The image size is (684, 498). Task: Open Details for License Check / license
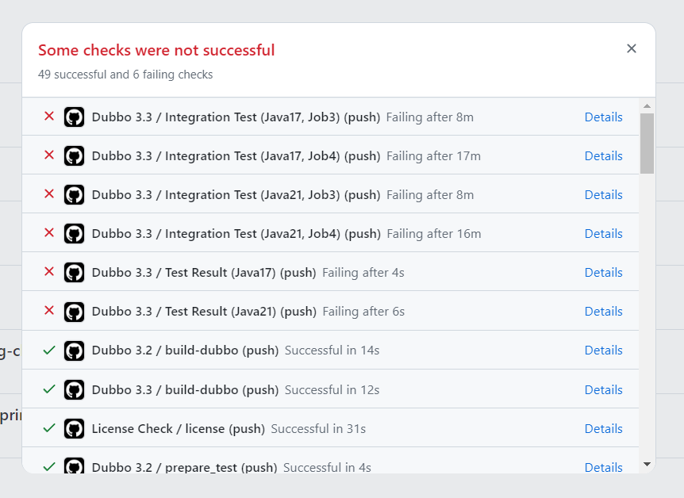(x=603, y=429)
